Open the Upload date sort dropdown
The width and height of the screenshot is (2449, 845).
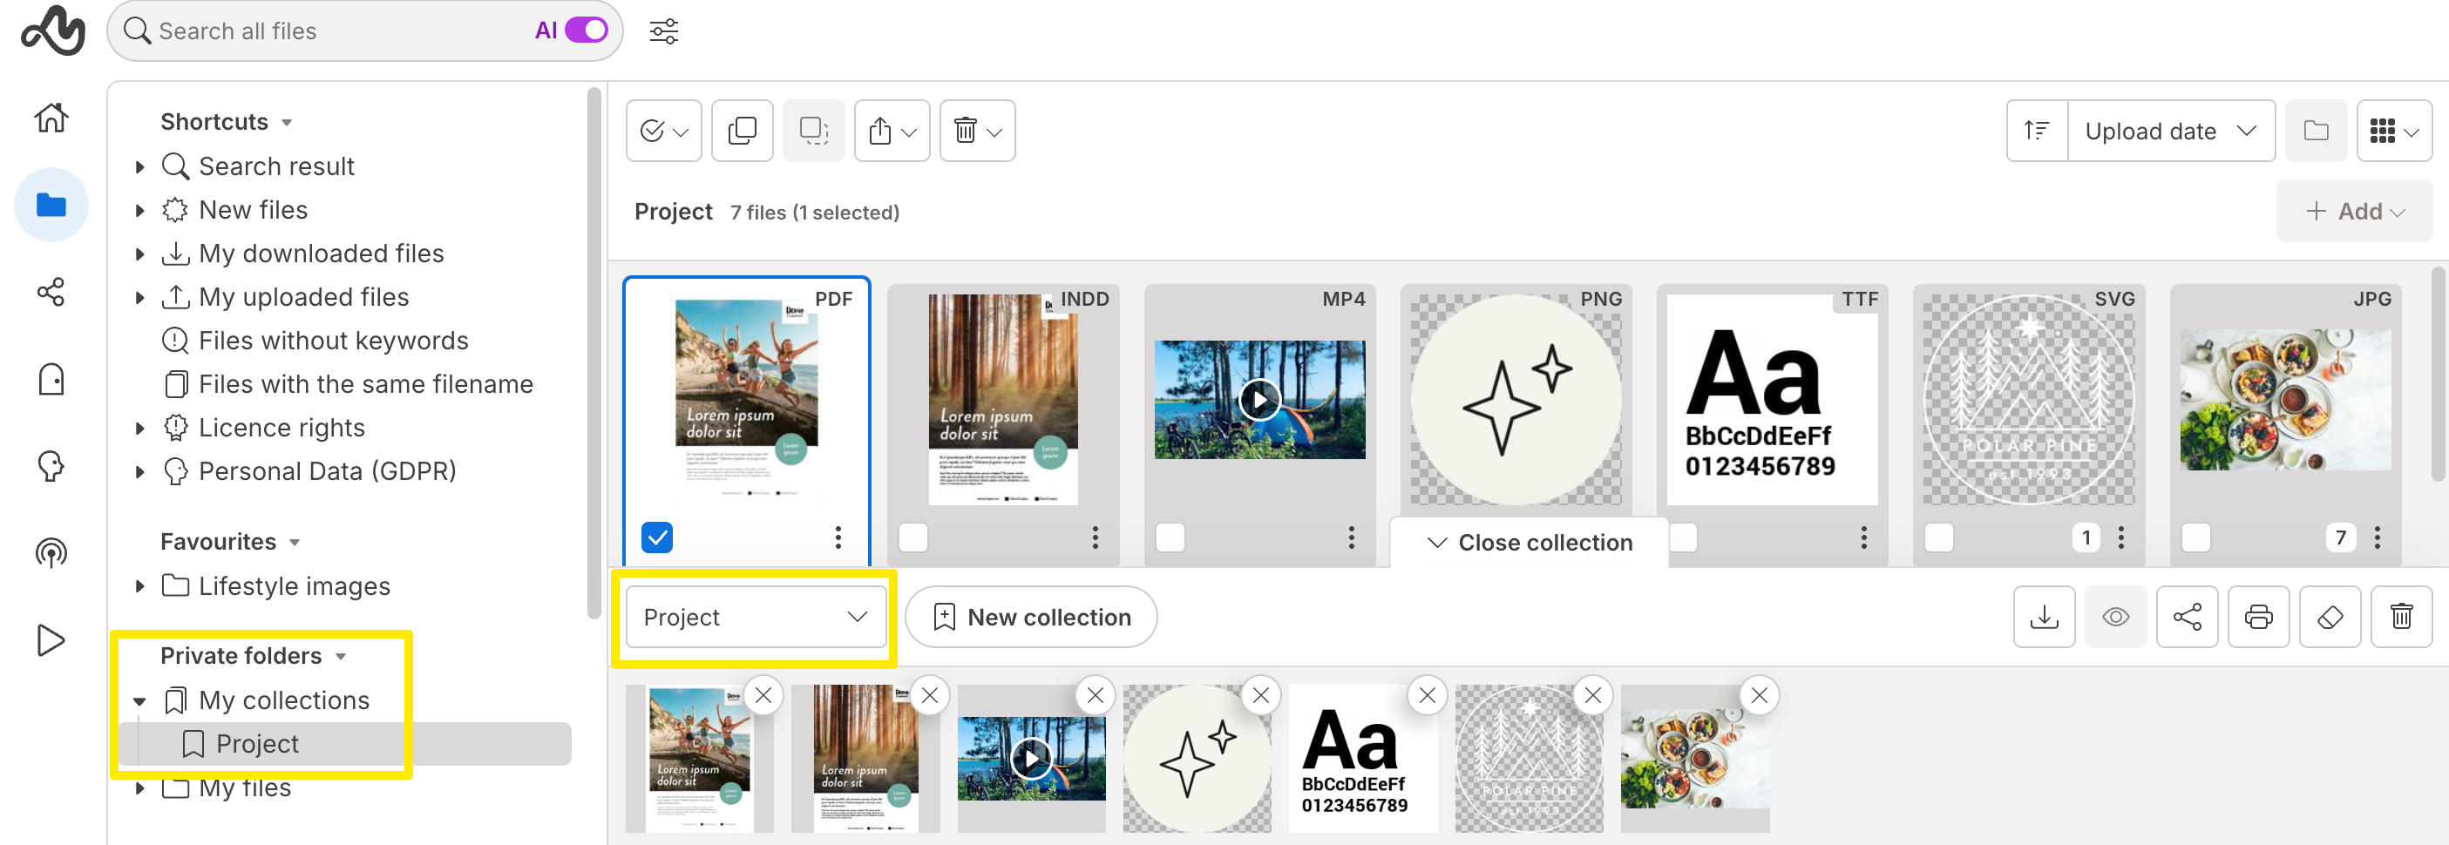pos(2169,132)
